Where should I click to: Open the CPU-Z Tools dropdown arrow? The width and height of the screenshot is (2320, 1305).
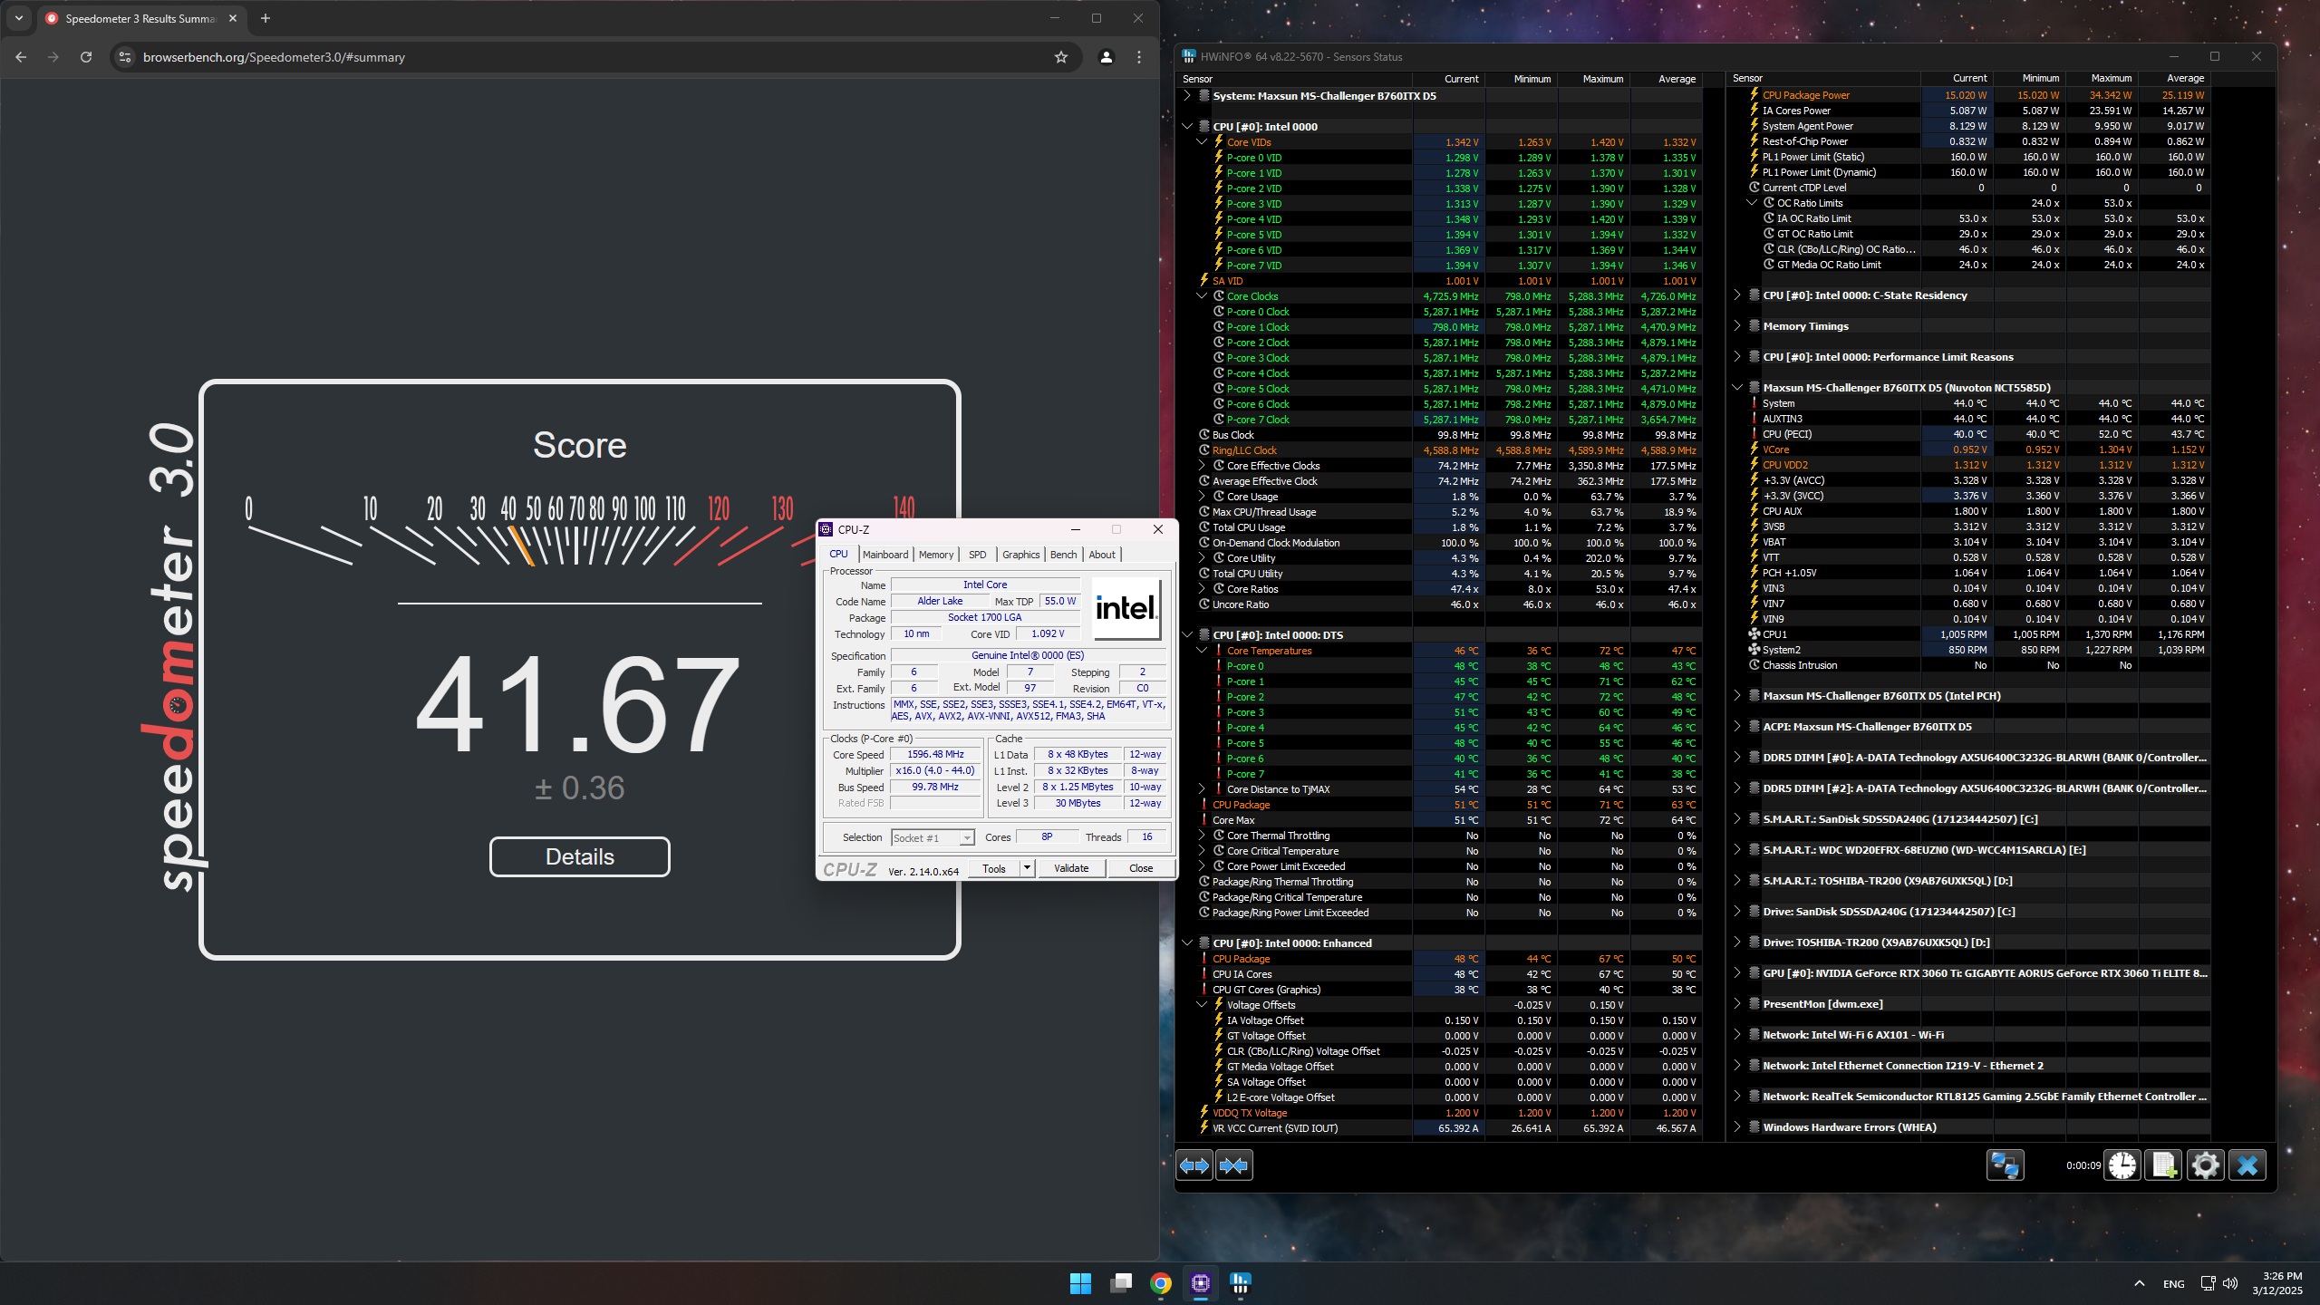tap(1027, 868)
